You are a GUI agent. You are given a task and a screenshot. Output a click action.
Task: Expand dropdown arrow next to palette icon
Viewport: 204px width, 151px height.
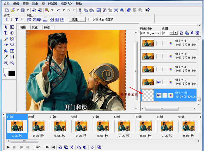point(52,10)
